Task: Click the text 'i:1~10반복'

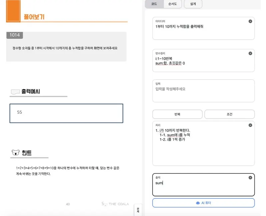Action: [x=164, y=59]
